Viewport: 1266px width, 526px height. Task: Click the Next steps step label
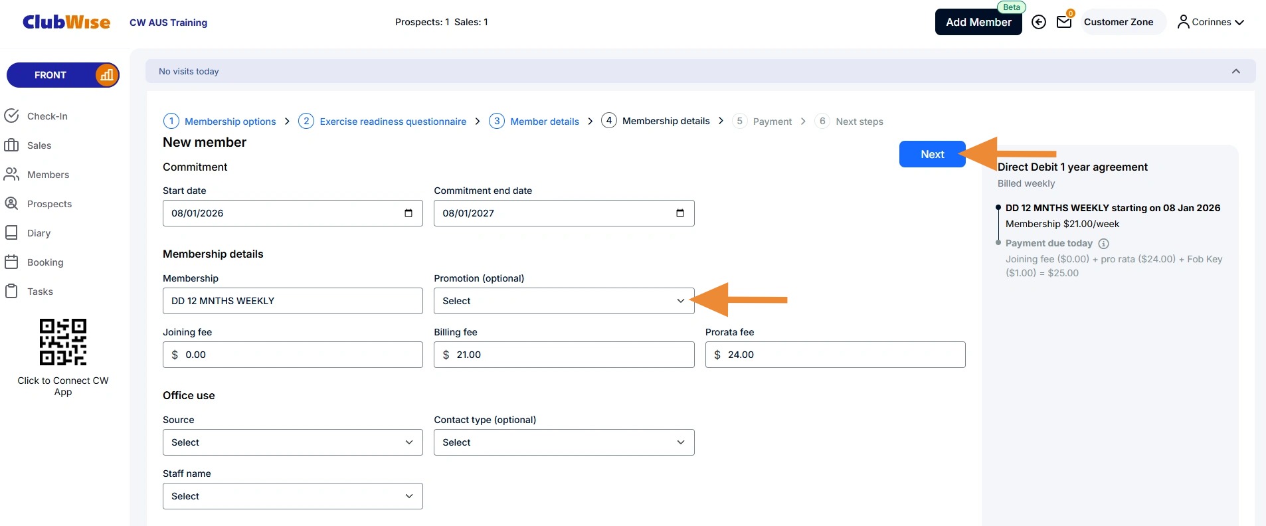859,122
